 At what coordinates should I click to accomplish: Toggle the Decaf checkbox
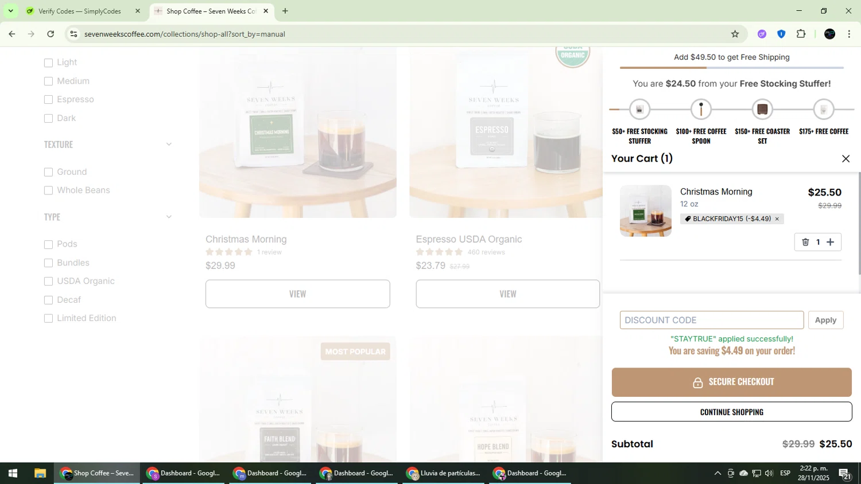[48, 300]
